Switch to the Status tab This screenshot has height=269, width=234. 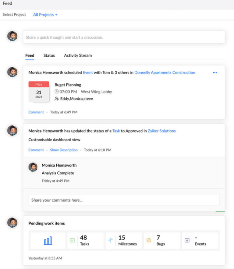coord(49,55)
